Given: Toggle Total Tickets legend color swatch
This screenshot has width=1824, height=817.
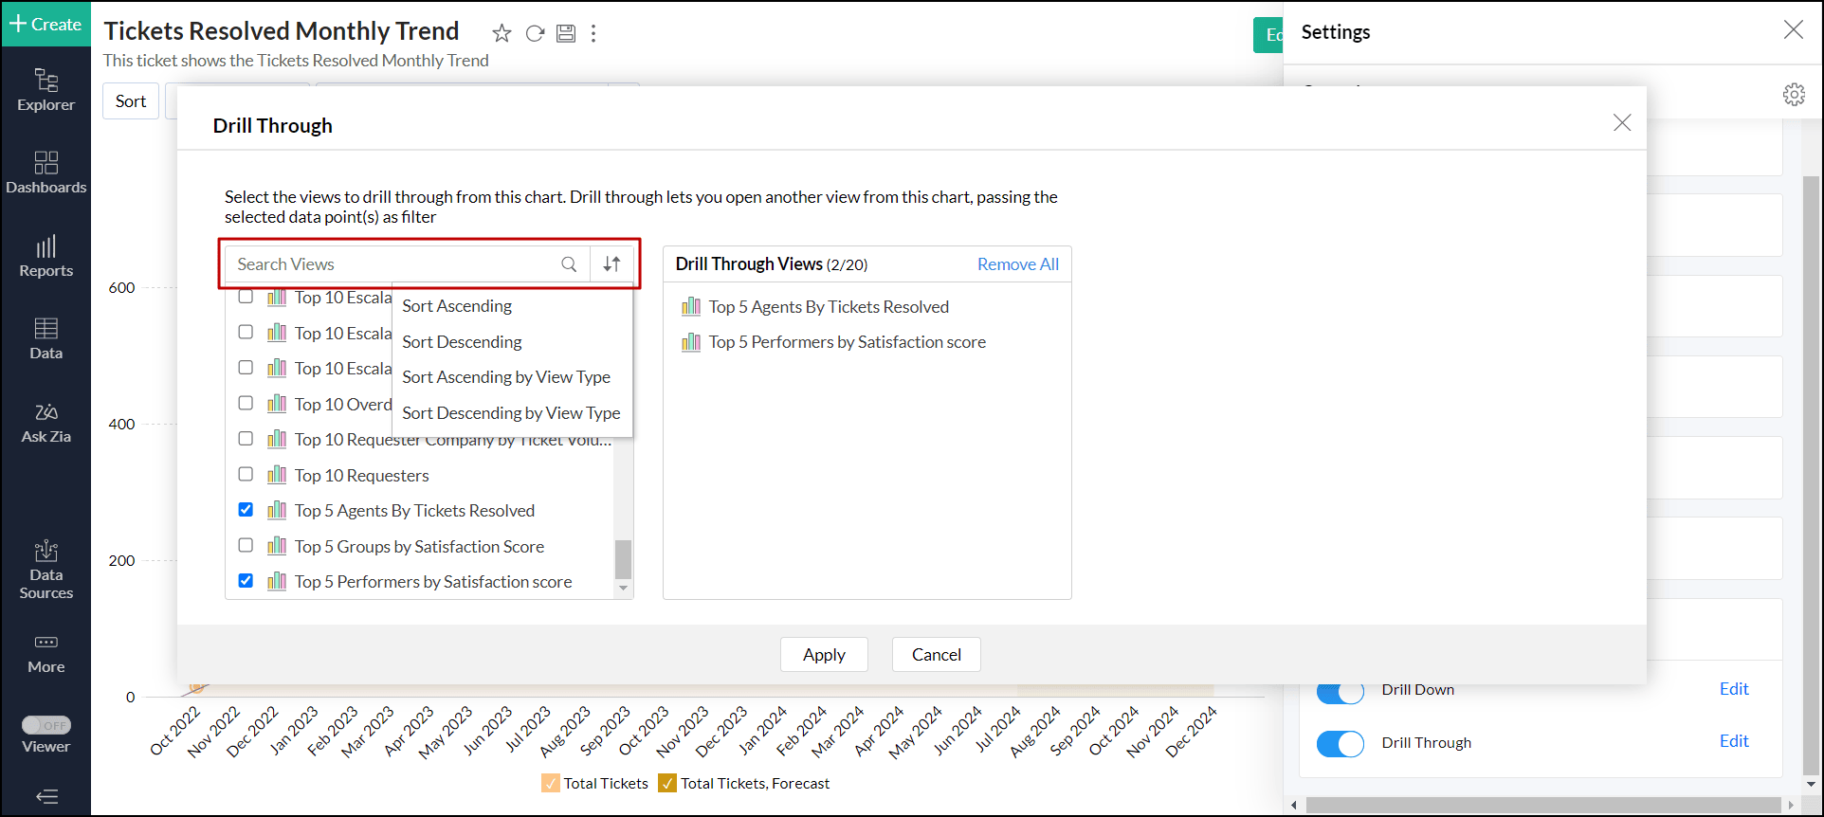Looking at the screenshot, I should (551, 783).
